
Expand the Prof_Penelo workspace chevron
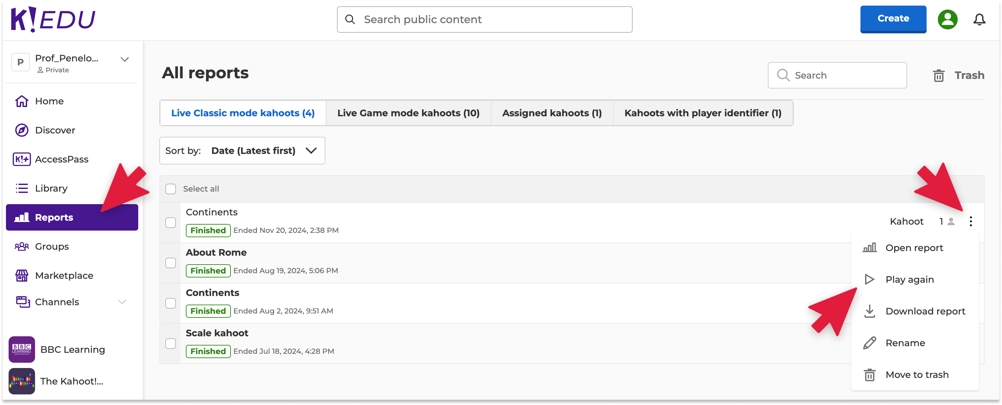pyautogui.click(x=124, y=59)
